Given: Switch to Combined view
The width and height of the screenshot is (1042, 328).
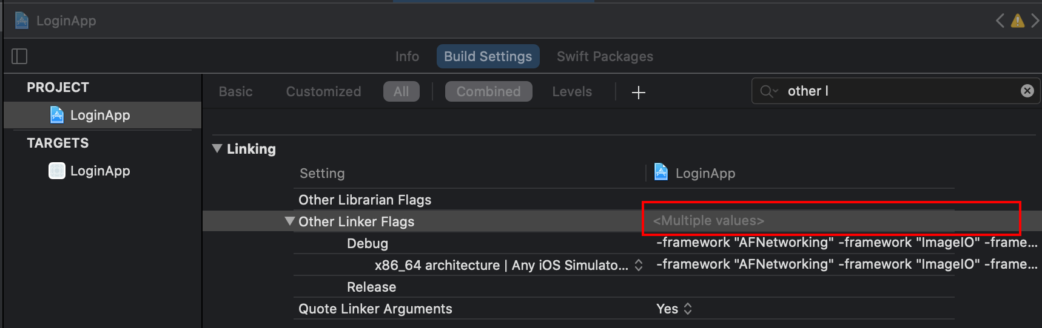Looking at the screenshot, I should 488,91.
